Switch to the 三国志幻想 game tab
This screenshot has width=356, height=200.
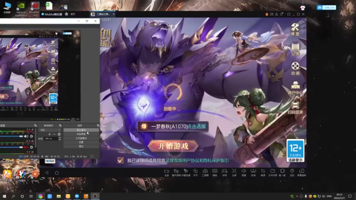pyautogui.click(x=101, y=14)
